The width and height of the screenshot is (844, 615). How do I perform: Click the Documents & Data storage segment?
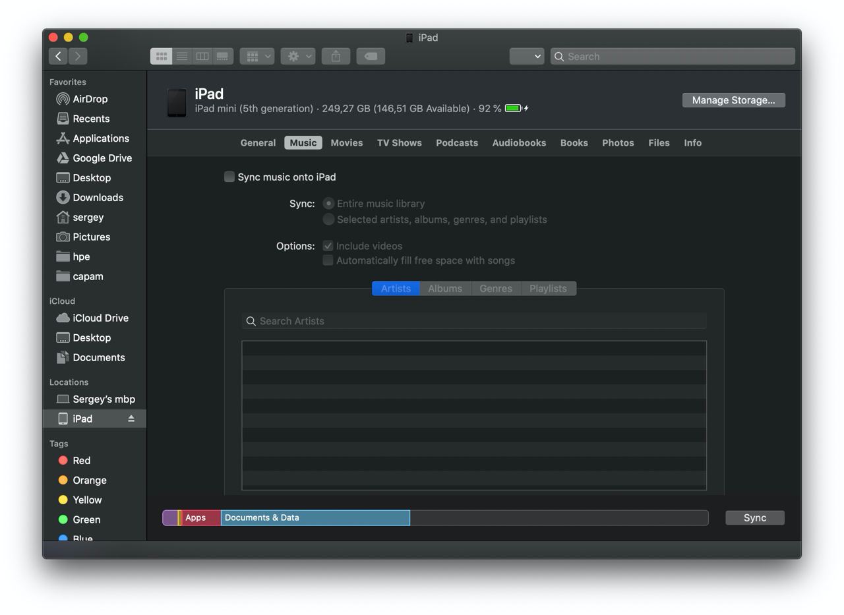pyautogui.click(x=315, y=517)
